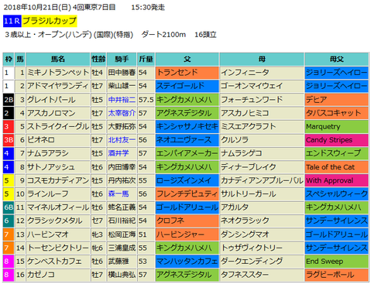Click sire cell クロフネ
This screenshot has width=371, height=284.
point(187,221)
